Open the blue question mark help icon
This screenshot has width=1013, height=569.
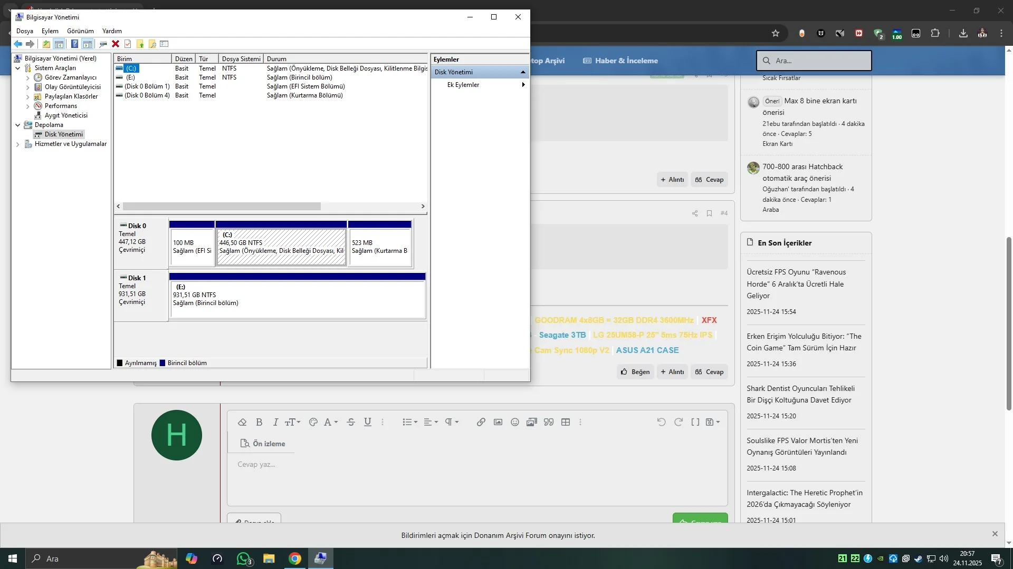tap(74, 44)
